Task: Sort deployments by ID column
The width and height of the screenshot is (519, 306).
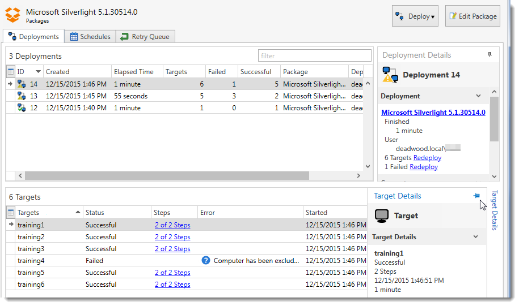Action: pyautogui.click(x=28, y=72)
